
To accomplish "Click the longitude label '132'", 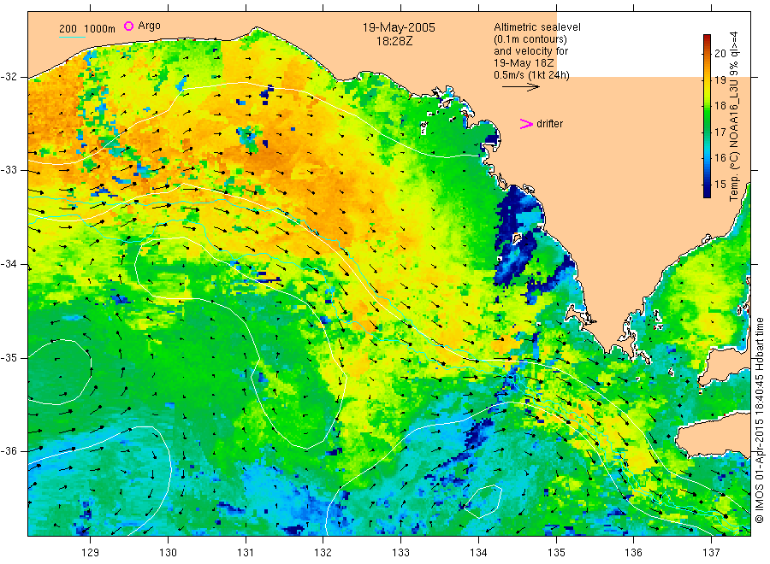I will click(323, 553).
